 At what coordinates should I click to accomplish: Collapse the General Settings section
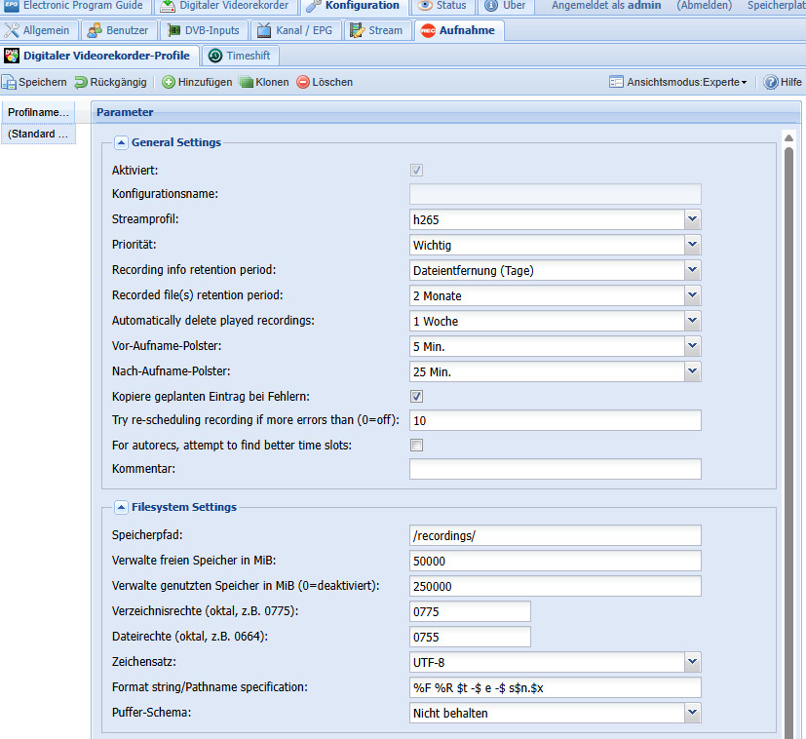tap(121, 142)
